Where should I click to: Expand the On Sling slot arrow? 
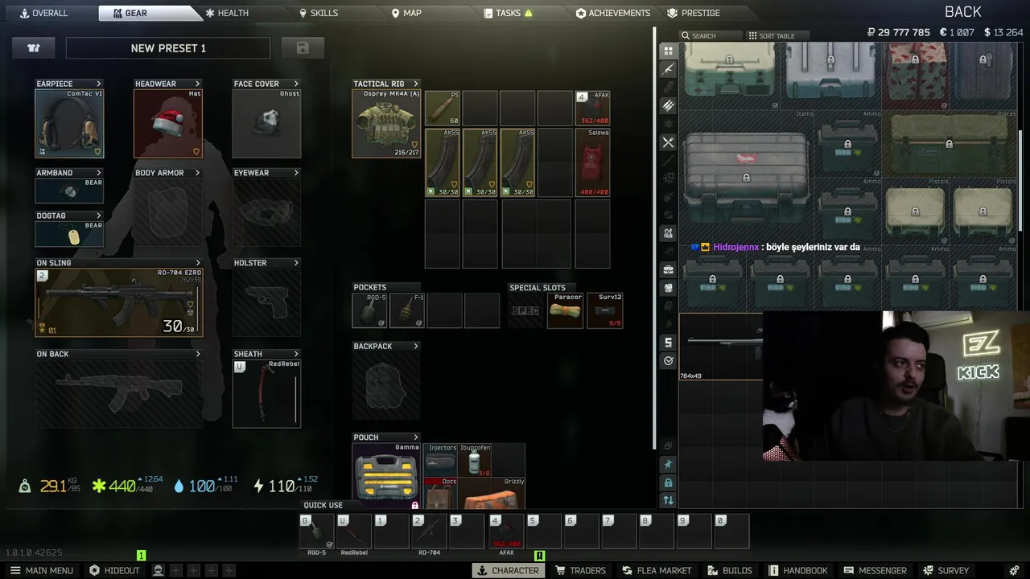[198, 263]
